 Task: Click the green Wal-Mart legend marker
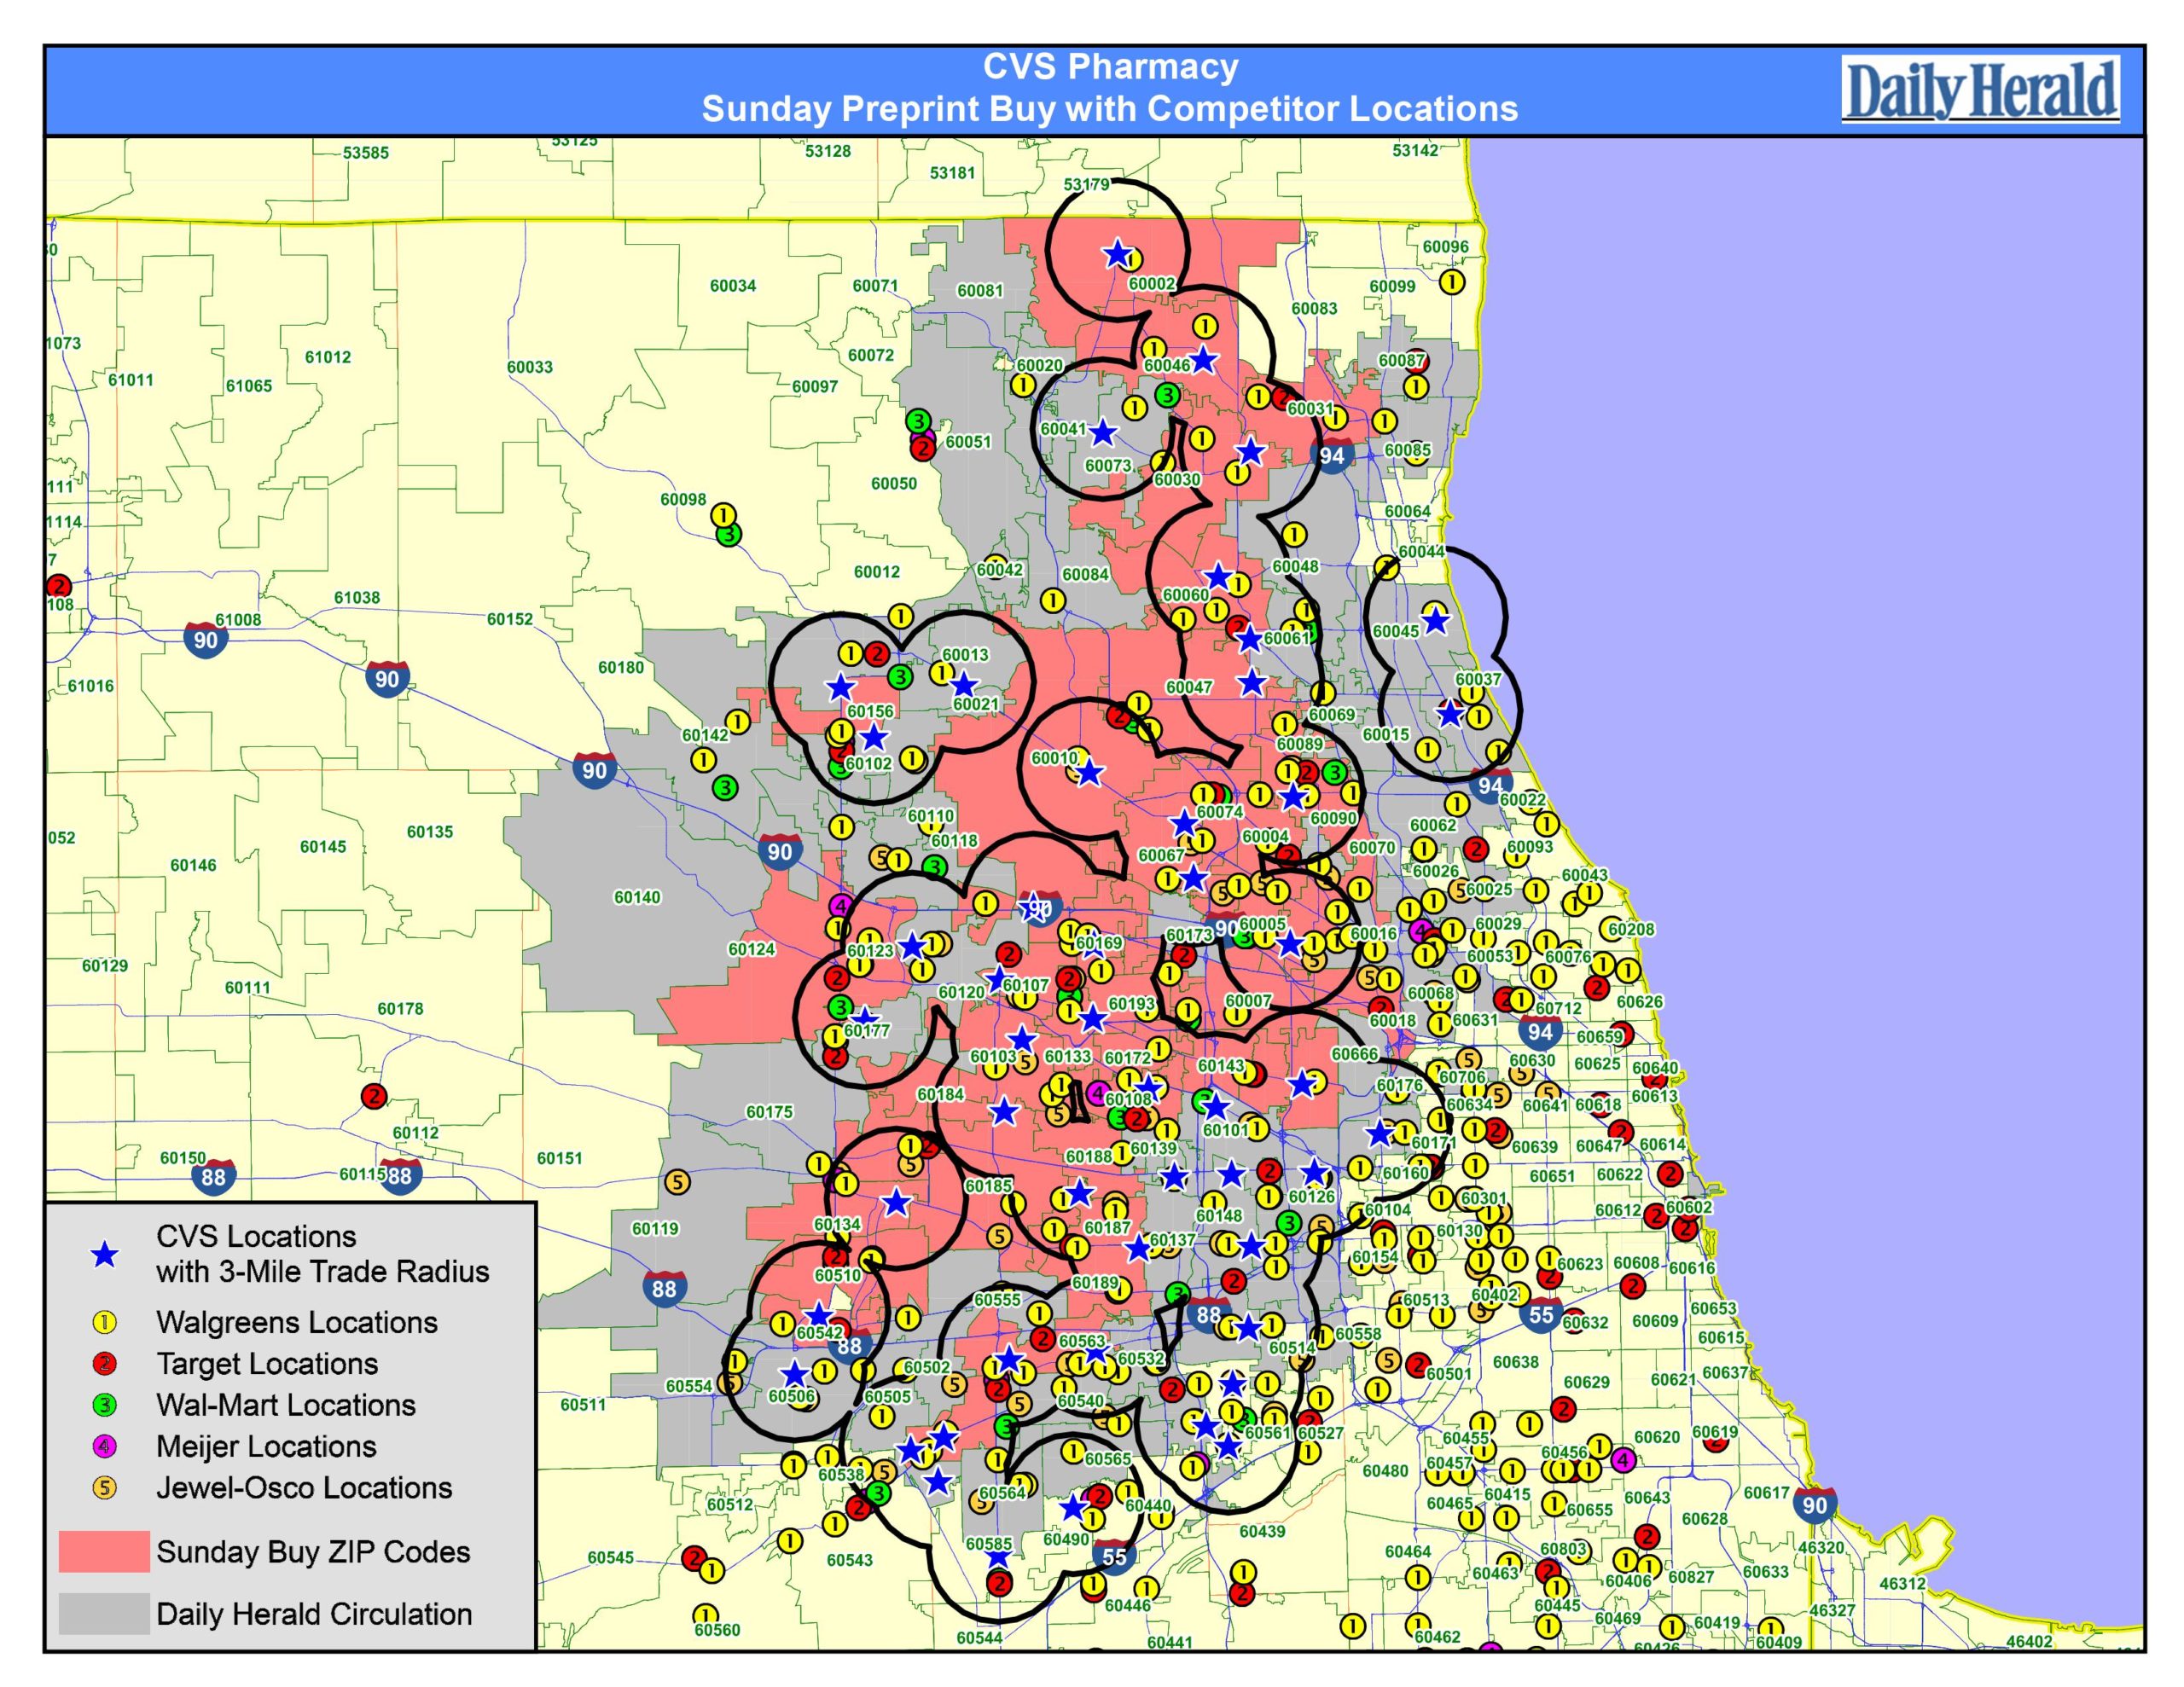104,1405
